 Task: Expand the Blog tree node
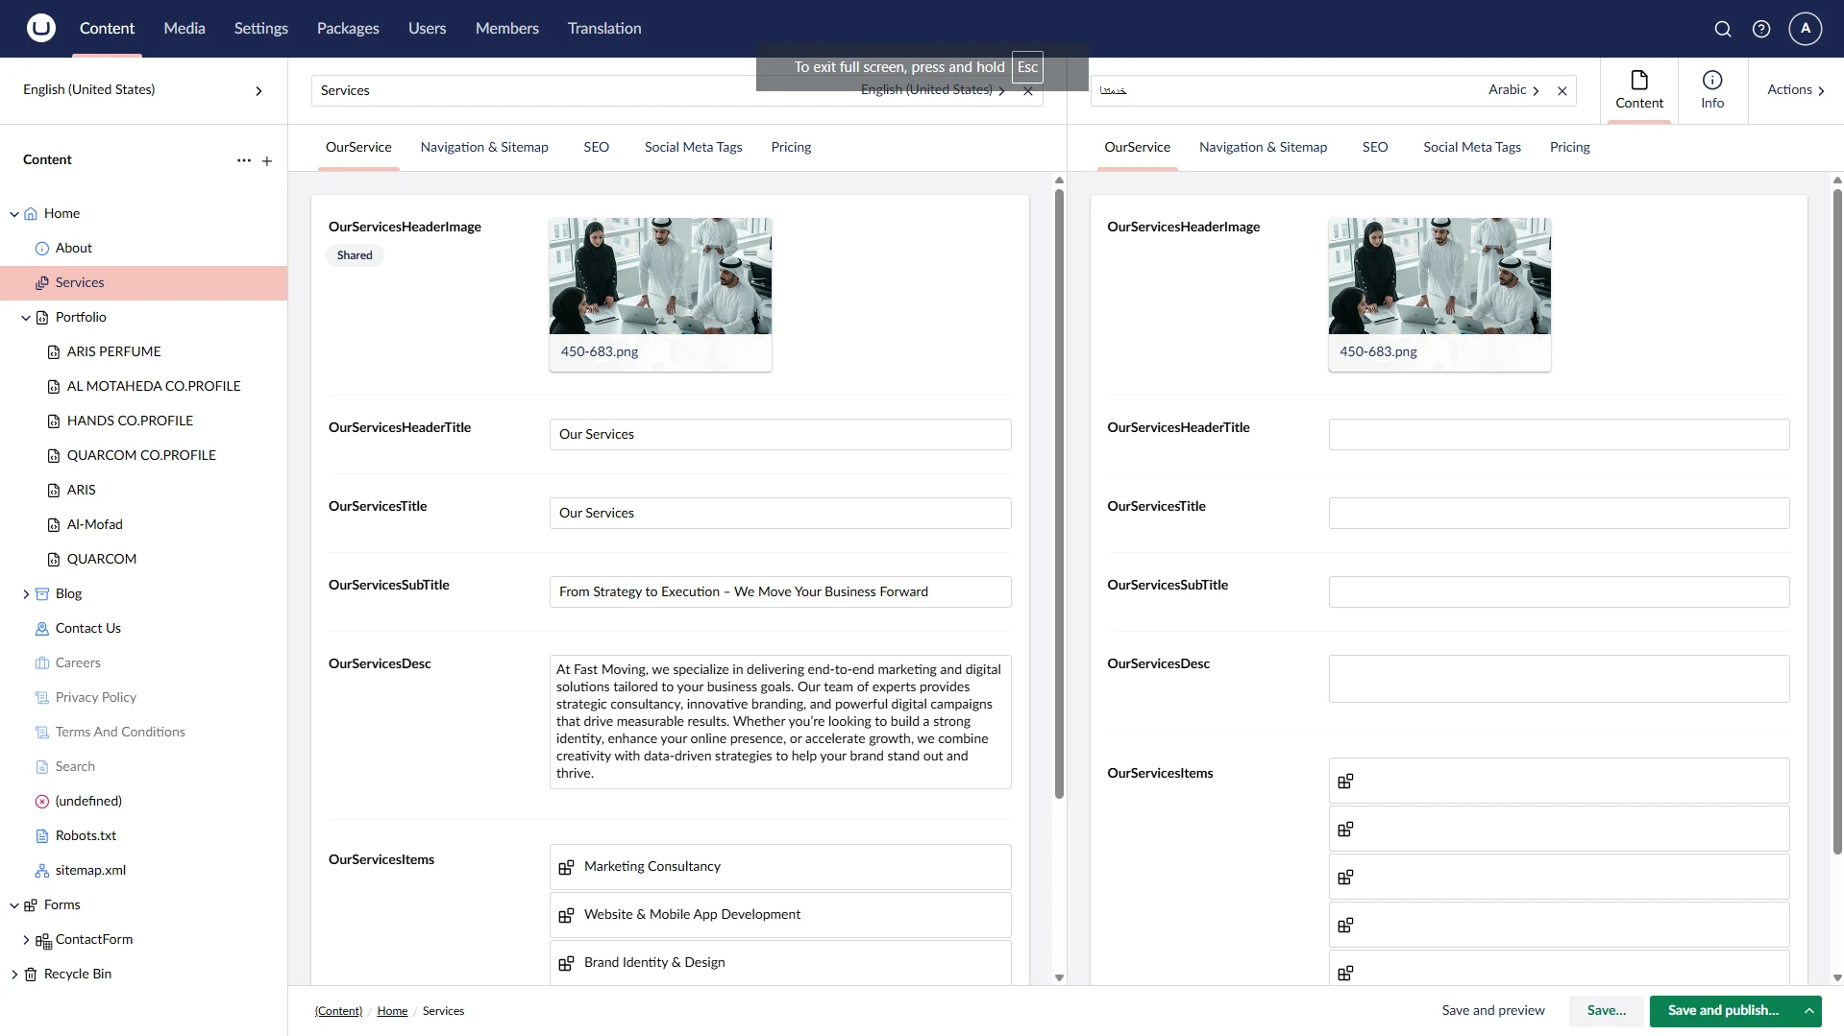pyautogui.click(x=26, y=594)
